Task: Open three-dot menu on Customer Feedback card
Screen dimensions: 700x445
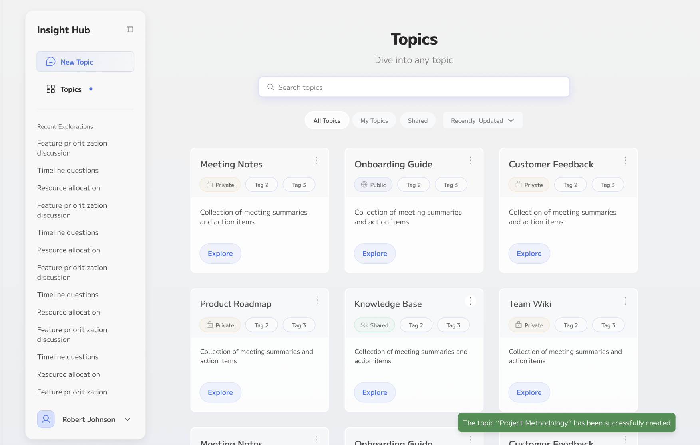Action: (x=625, y=160)
